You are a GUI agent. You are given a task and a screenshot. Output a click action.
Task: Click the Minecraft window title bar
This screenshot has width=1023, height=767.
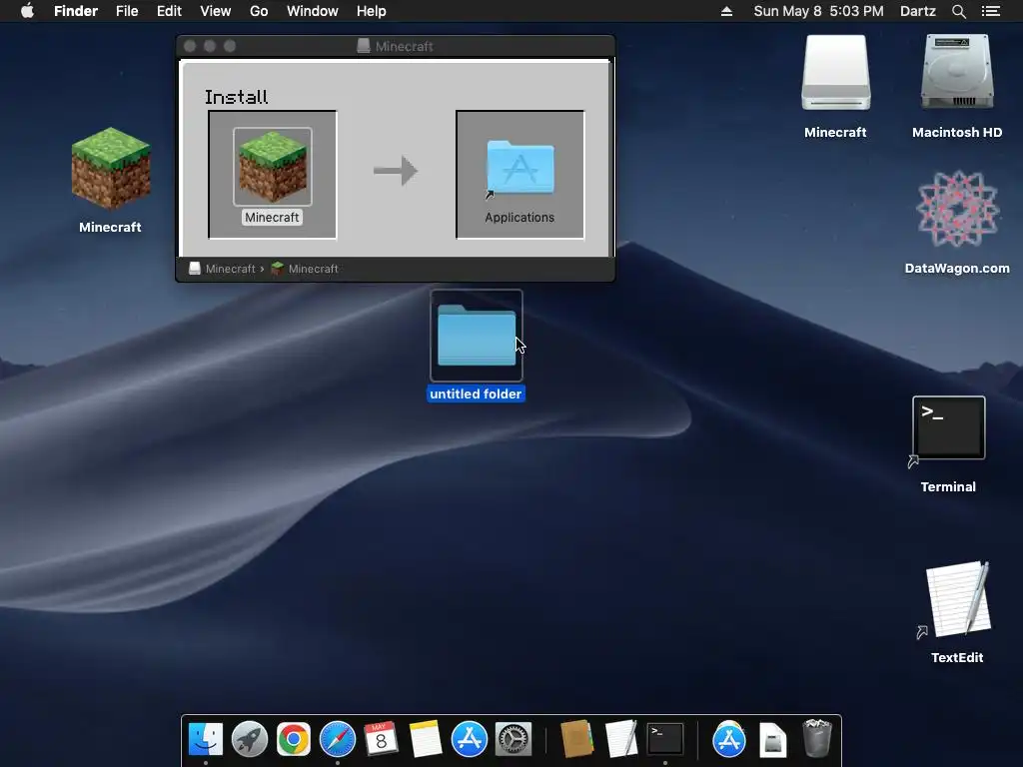click(396, 46)
